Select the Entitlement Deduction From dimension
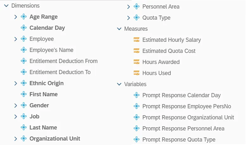 63,61
